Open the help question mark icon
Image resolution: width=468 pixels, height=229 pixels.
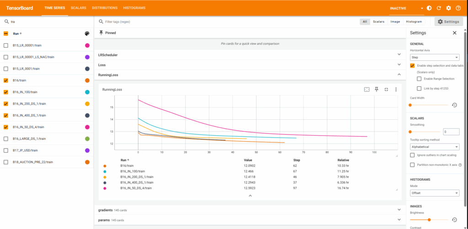tap(458, 8)
